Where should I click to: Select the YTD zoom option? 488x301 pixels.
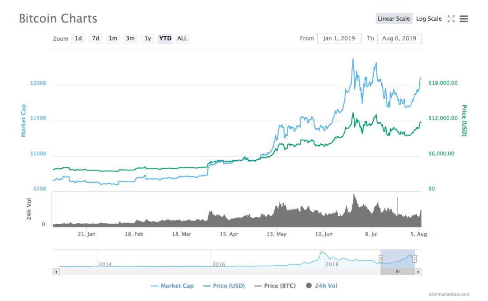165,38
